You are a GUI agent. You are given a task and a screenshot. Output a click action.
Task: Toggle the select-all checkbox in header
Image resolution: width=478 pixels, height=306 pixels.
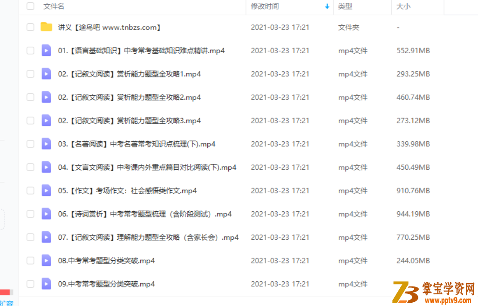pos(30,6)
